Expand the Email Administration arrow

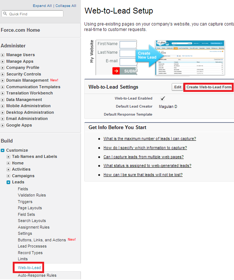(x=3, y=119)
